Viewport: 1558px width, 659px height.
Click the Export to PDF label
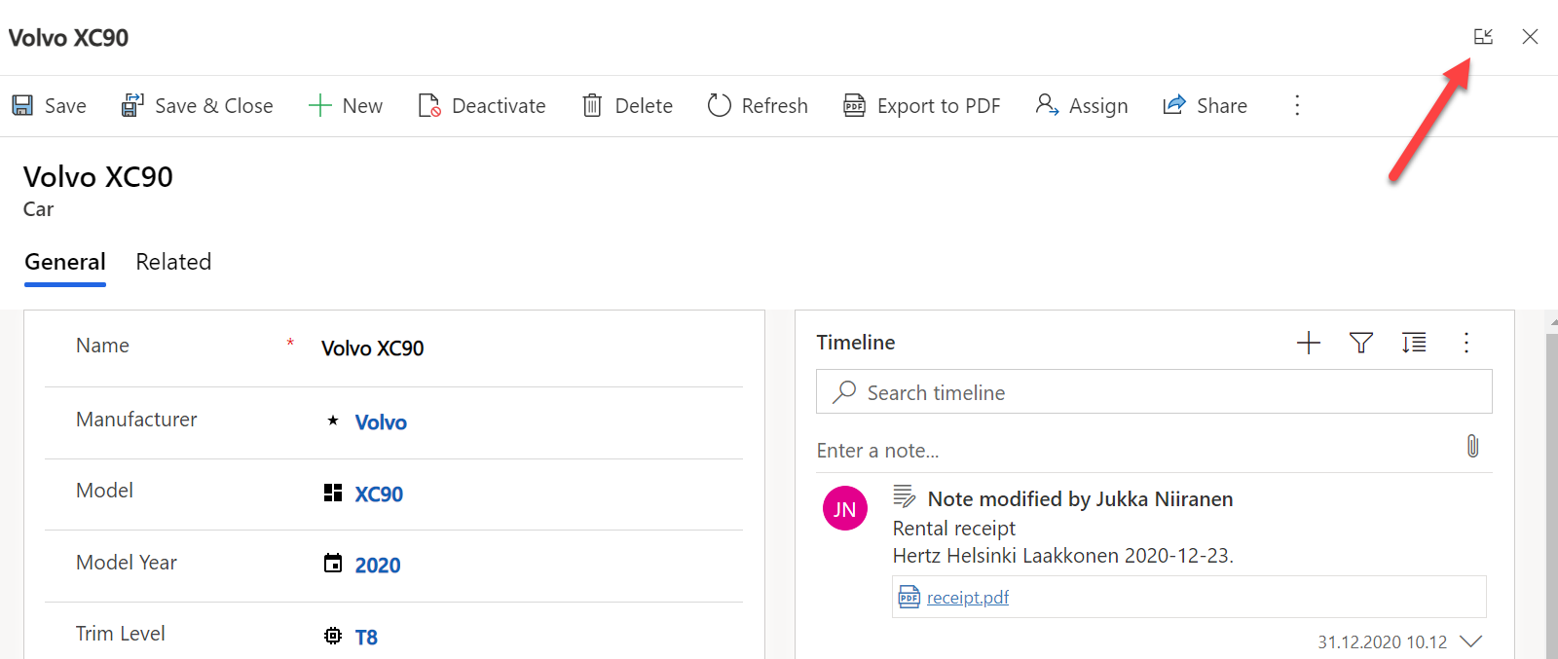939,106
